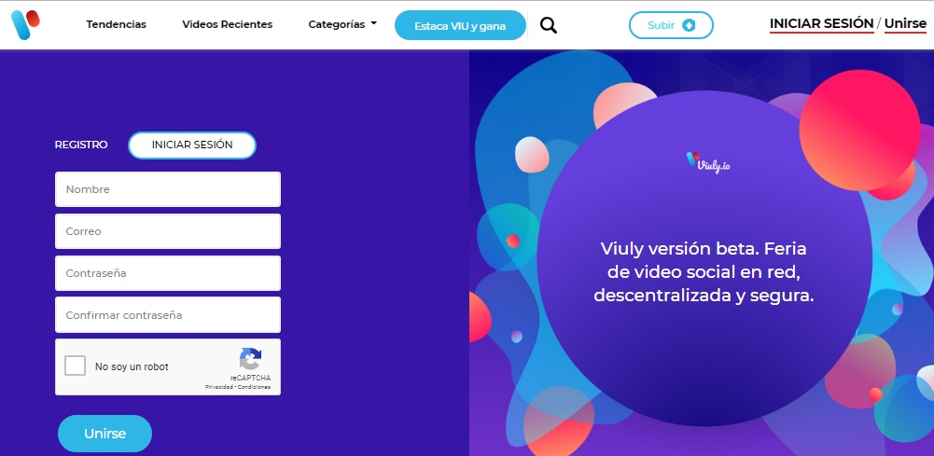Open the Unirse link in the header
This screenshot has height=456, width=934.
coord(905,24)
